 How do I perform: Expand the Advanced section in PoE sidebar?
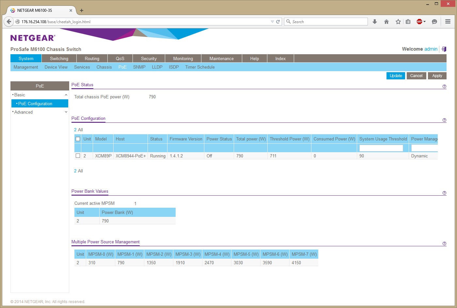coord(66,112)
